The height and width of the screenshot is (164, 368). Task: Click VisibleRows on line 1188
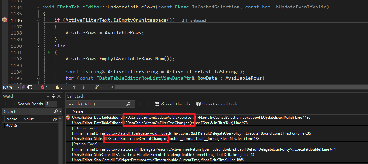pos(81,33)
